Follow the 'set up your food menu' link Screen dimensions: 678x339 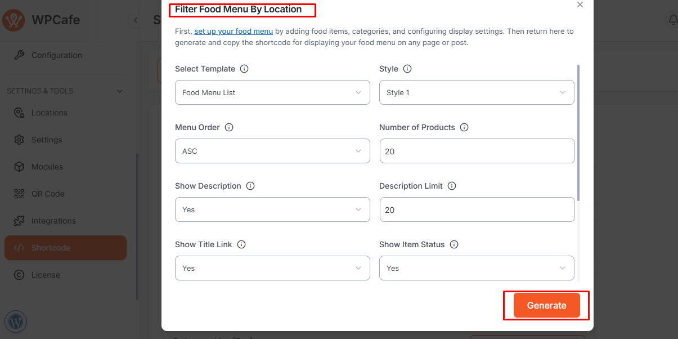tap(234, 32)
